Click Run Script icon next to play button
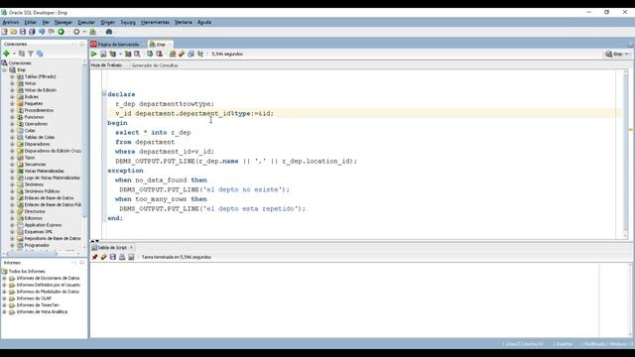 point(103,54)
